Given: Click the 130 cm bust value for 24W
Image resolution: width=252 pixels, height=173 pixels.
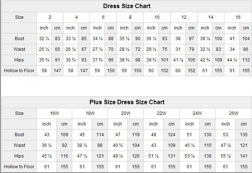Looking at the screenshot, I should [x=208, y=135].
